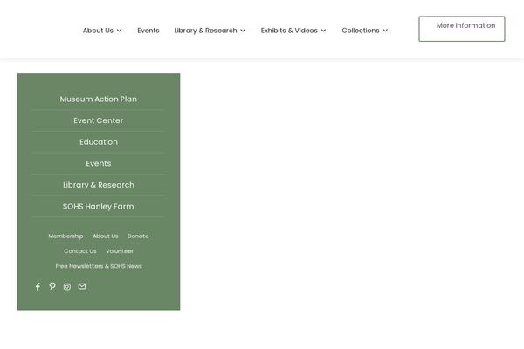Open Collections menu item
524x349 pixels.
360,31
